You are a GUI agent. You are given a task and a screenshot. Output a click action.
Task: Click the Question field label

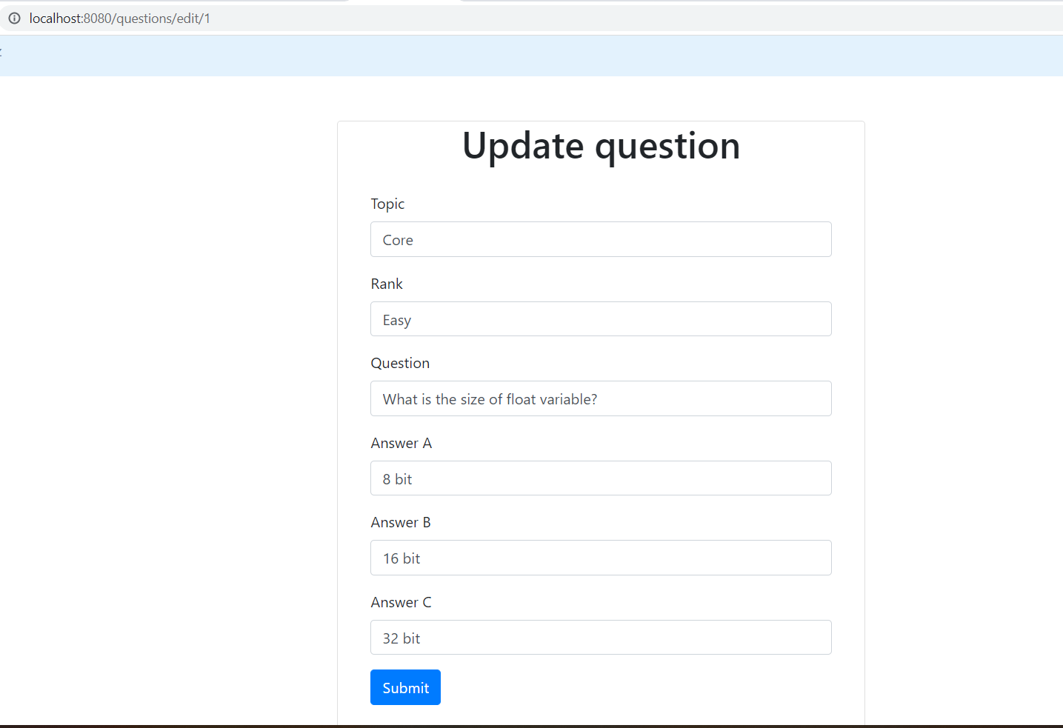[x=400, y=363]
